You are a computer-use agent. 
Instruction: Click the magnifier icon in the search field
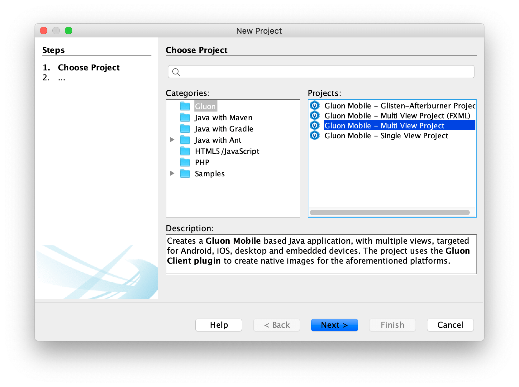pos(176,72)
